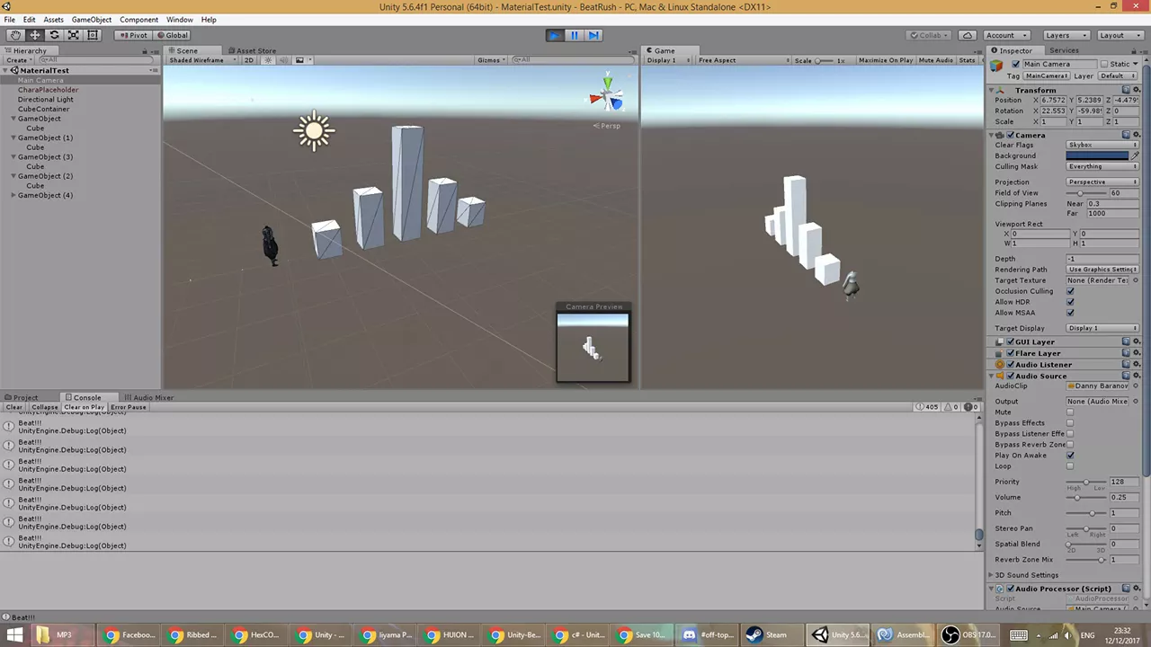Enable the Audio Source Mute checkbox
Screen dimensions: 1151x647
pyautogui.click(x=1070, y=412)
